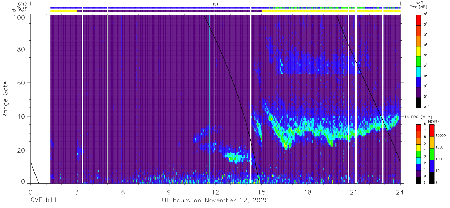Click the x-axis tick label '12'
The height and width of the screenshot is (208, 450).
pyautogui.click(x=215, y=192)
